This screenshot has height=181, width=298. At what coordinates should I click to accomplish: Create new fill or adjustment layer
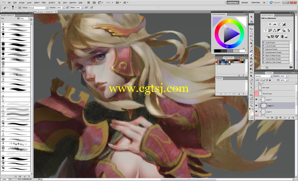[x=280, y=118]
